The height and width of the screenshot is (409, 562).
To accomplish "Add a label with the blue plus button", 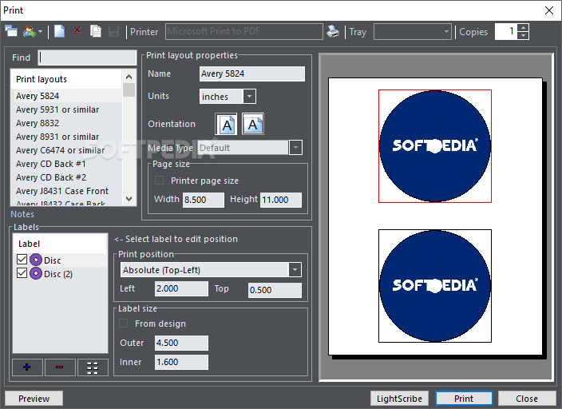I will (x=27, y=367).
